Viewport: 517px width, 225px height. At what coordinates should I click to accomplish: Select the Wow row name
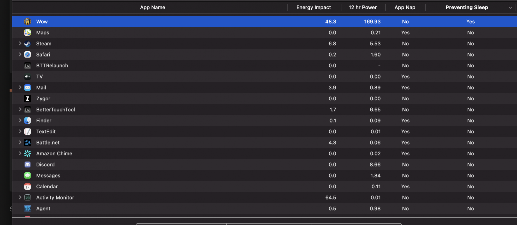42,22
